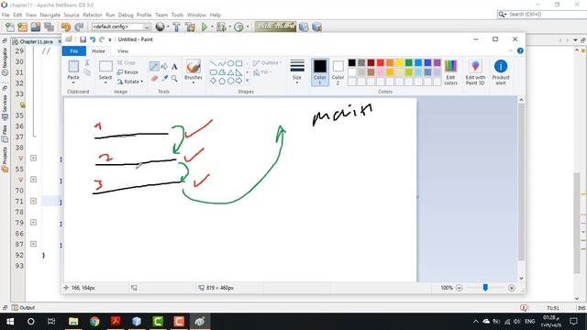Select the Line shape
Viewport: 587px width, 330px height.
213,63
